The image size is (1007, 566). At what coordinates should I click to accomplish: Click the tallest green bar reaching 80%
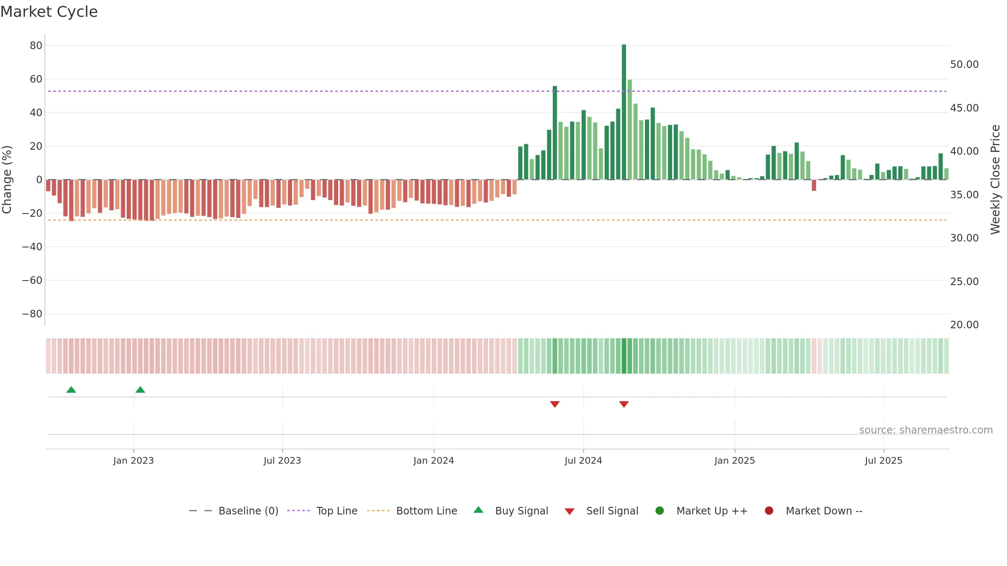(x=624, y=112)
